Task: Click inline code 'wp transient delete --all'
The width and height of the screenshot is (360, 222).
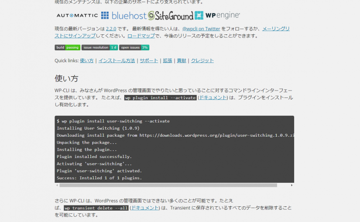Action: coord(96,208)
